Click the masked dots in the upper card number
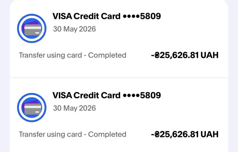Screen dimensions: 238x152 [131, 16]
